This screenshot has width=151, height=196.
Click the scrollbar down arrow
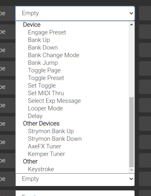pos(131,170)
